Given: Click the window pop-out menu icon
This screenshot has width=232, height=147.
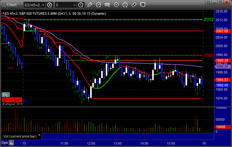Looking at the screenshot, I should (208, 2).
